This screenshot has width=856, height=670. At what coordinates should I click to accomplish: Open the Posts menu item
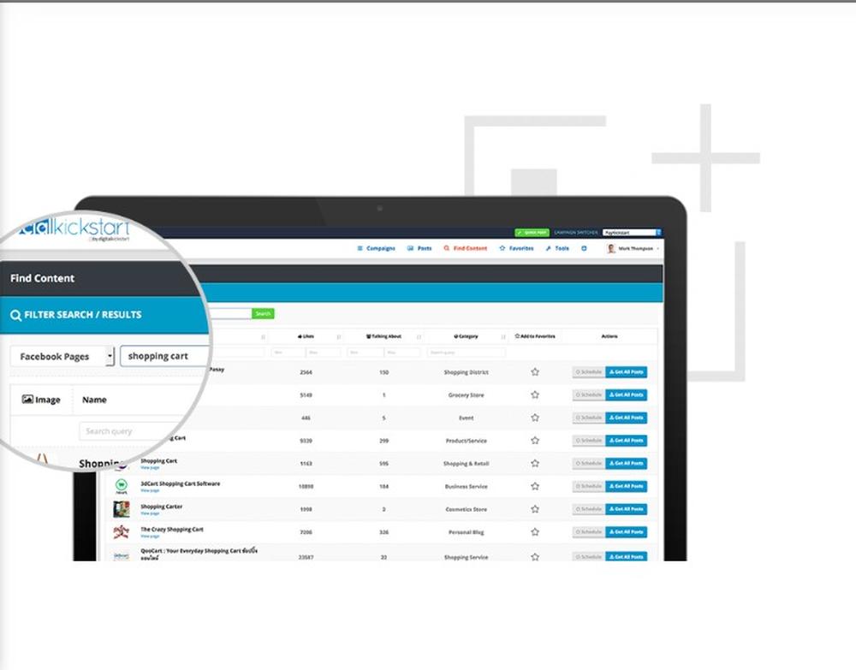click(419, 248)
